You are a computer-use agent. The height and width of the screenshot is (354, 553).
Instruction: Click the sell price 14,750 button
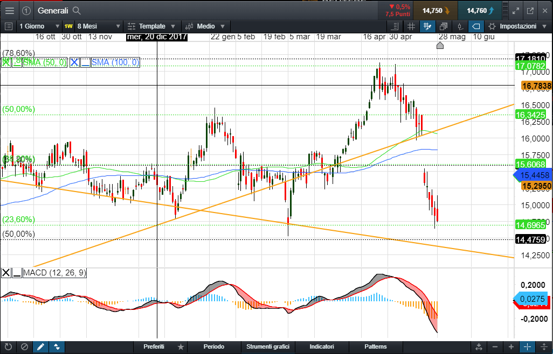(x=436, y=11)
